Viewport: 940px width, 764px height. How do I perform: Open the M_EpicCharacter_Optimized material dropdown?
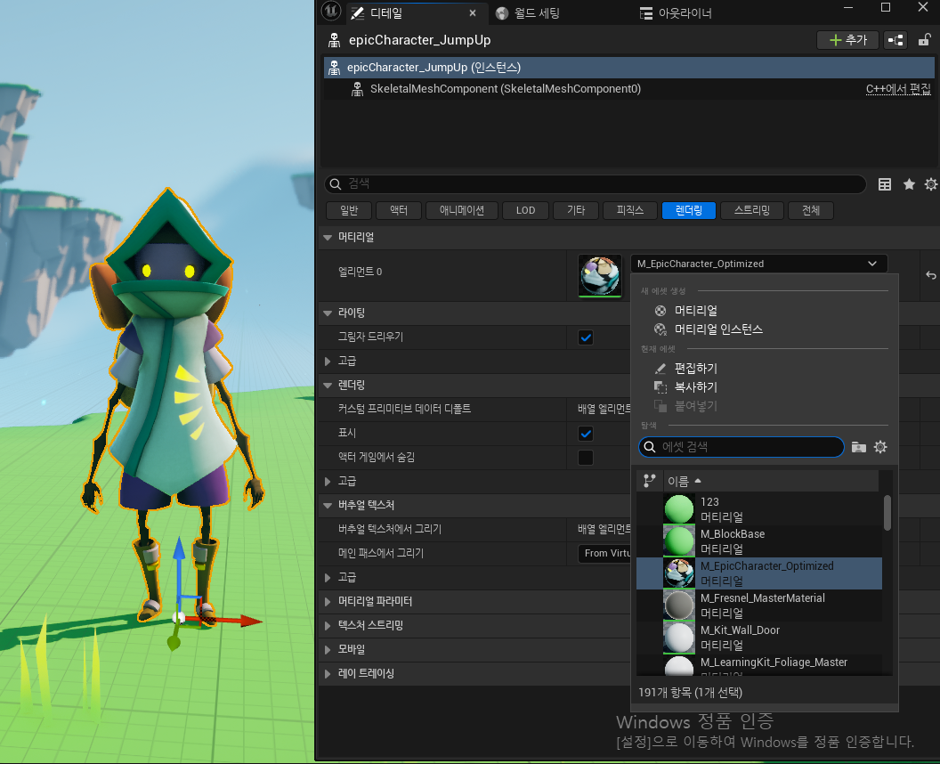click(x=758, y=264)
